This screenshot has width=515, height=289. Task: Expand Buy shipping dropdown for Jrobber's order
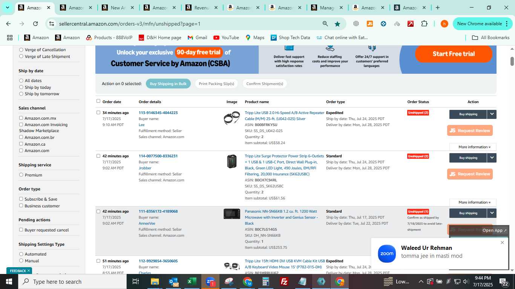point(492,158)
